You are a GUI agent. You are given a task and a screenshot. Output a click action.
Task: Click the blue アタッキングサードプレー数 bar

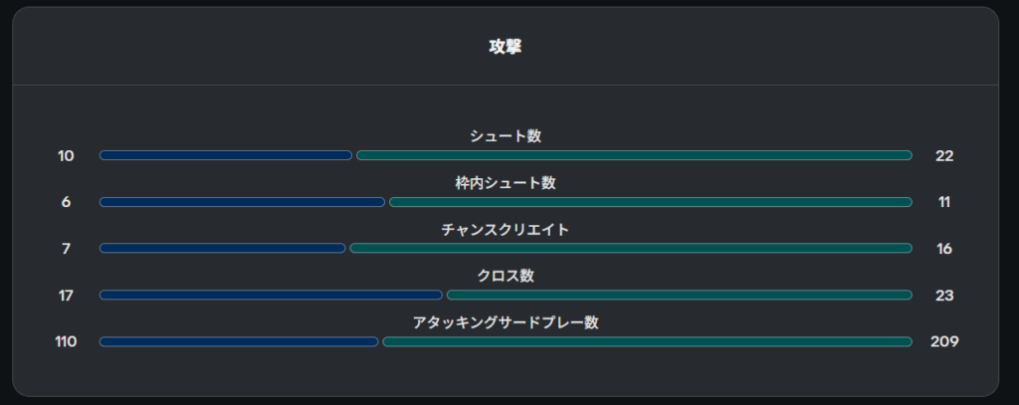239,342
